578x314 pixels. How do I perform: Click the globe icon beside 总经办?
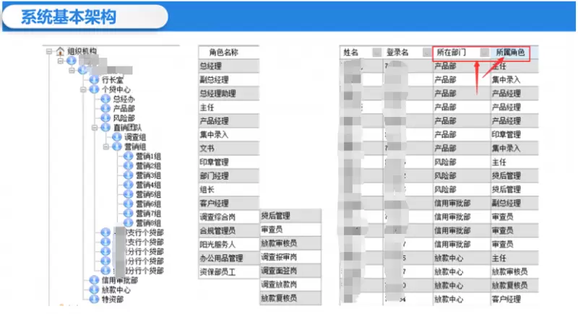[105, 98]
